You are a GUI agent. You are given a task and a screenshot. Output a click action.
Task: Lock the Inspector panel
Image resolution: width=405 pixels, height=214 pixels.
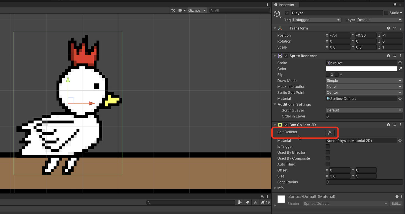pos(395,5)
